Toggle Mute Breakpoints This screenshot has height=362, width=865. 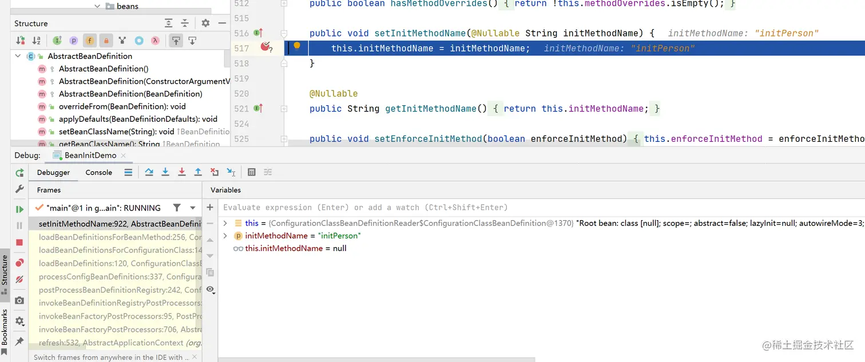pyautogui.click(x=19, y=280)
